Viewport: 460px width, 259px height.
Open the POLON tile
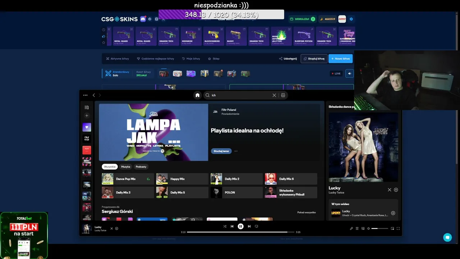[236, 192]
